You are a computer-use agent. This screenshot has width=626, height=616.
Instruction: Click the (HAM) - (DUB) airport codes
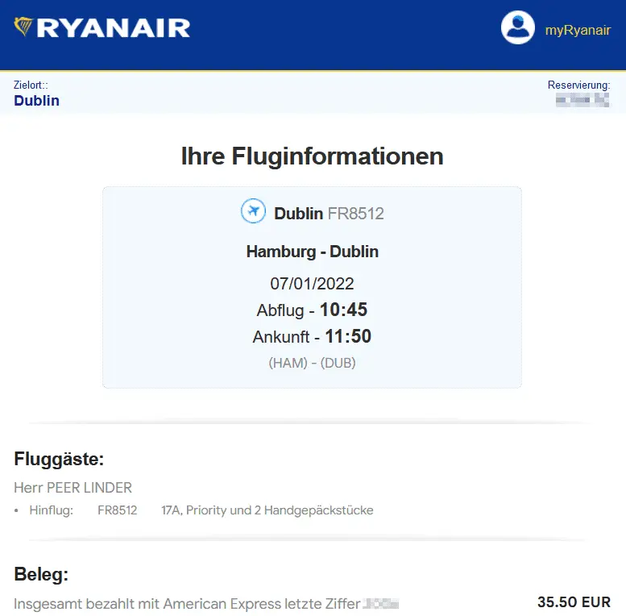[x=312, y=363]
